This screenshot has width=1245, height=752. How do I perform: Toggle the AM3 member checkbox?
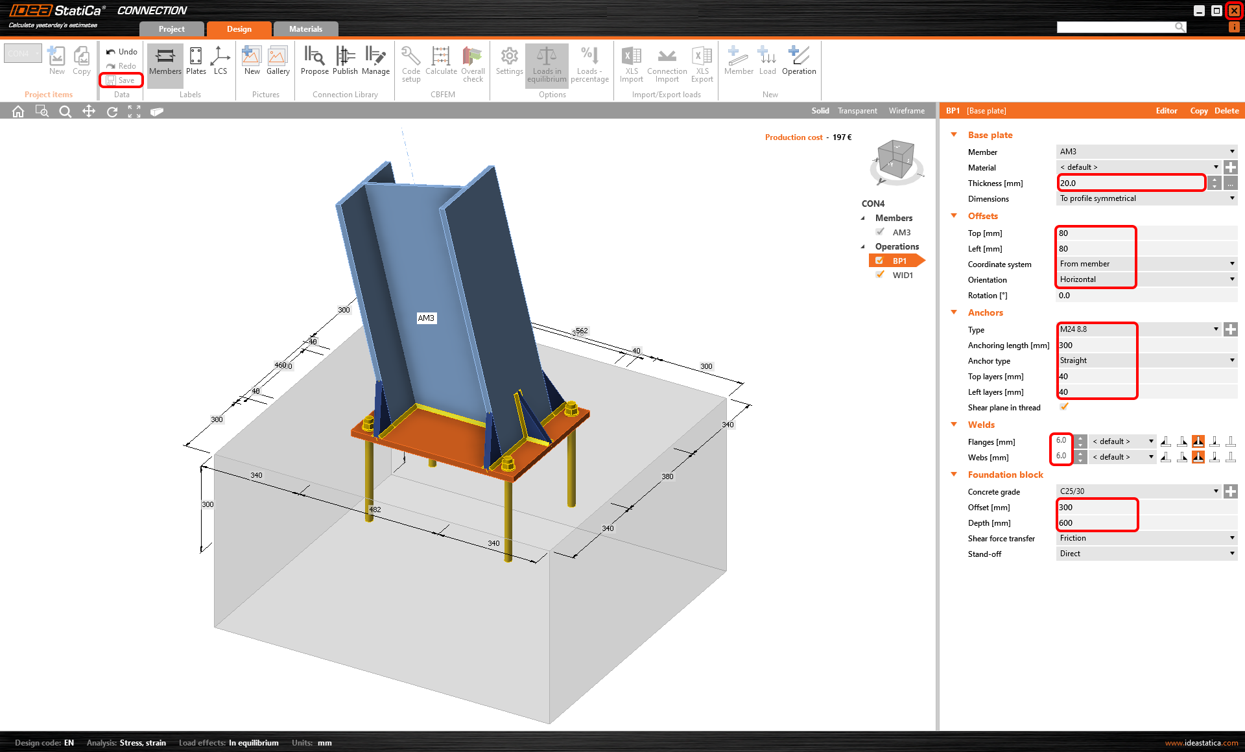[x=880, y=232]
